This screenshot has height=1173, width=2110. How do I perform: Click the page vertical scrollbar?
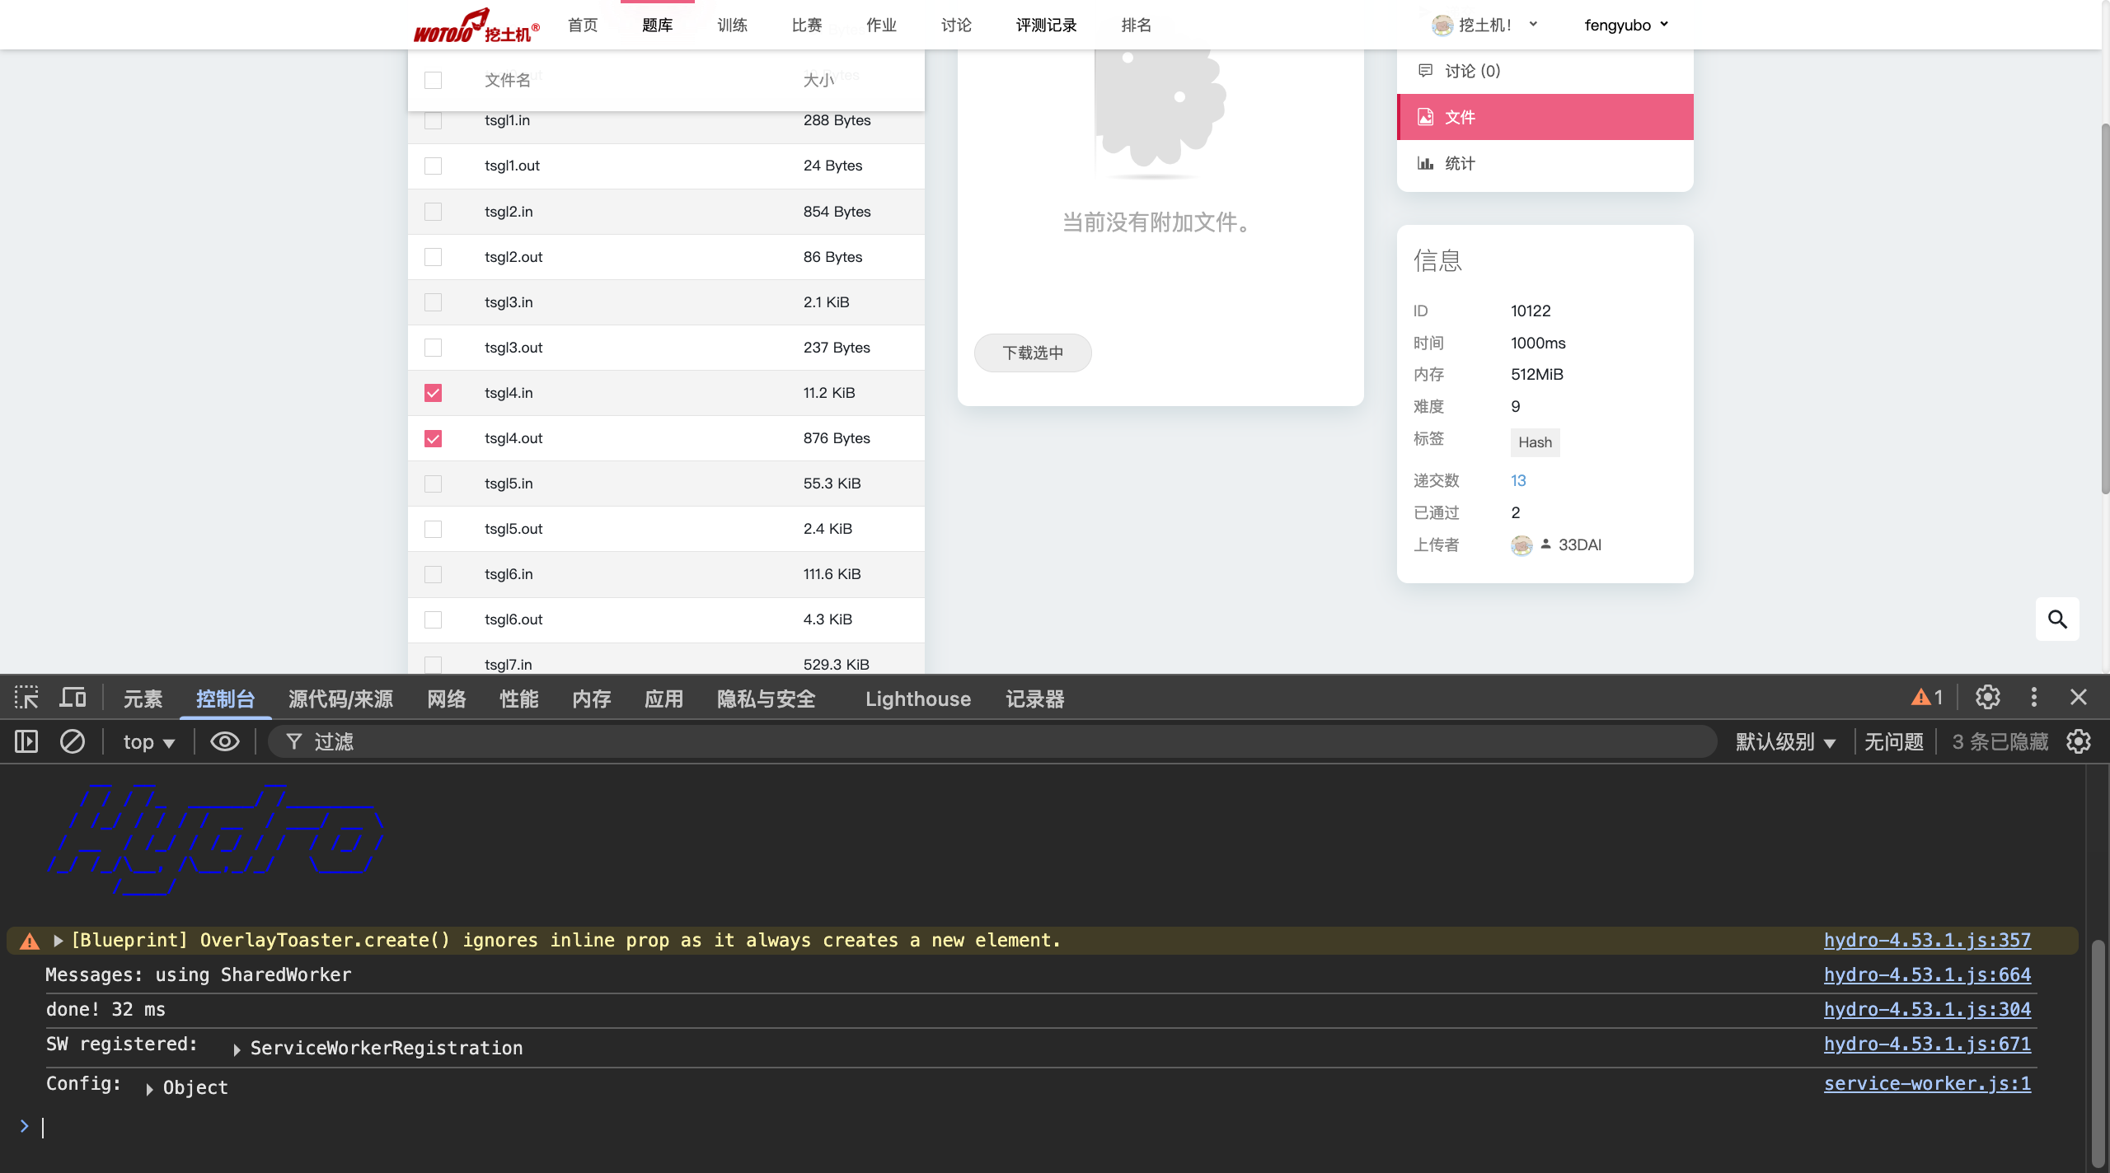2104,309
